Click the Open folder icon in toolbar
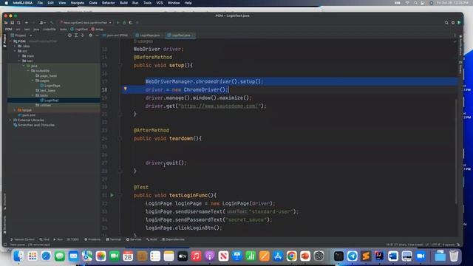Image resolution: width=473 pixels, height=266 pixels. (6, 23)
